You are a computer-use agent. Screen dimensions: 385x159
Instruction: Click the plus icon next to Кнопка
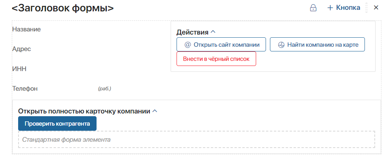coord(330,8)
